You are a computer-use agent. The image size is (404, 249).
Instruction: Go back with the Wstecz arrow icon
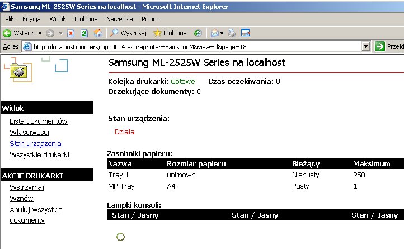tap(7, 33)
